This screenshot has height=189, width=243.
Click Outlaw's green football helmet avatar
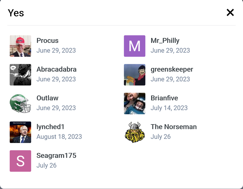click(x=20, y=103)
